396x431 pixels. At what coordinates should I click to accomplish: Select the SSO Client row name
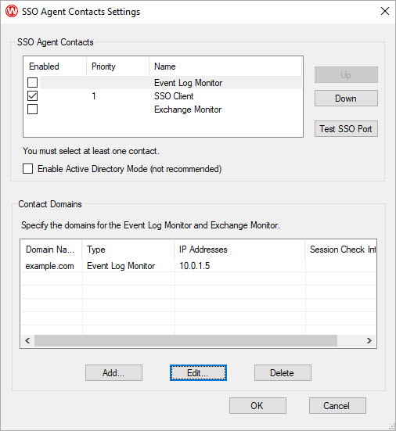pyautogui.click(x=174, y=96)
